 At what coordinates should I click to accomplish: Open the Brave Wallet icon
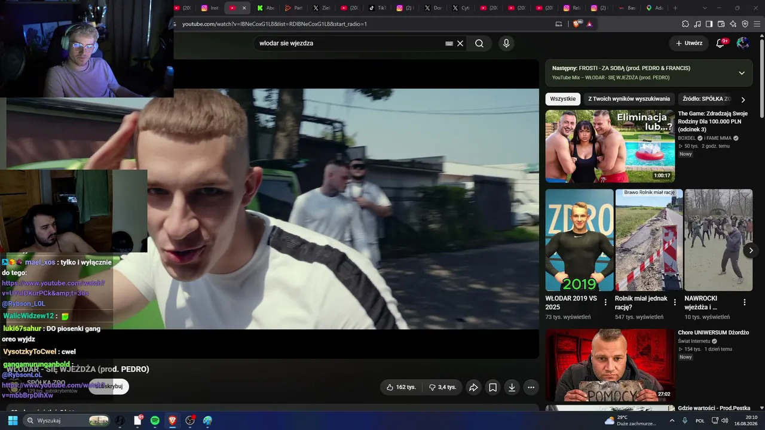721,24
